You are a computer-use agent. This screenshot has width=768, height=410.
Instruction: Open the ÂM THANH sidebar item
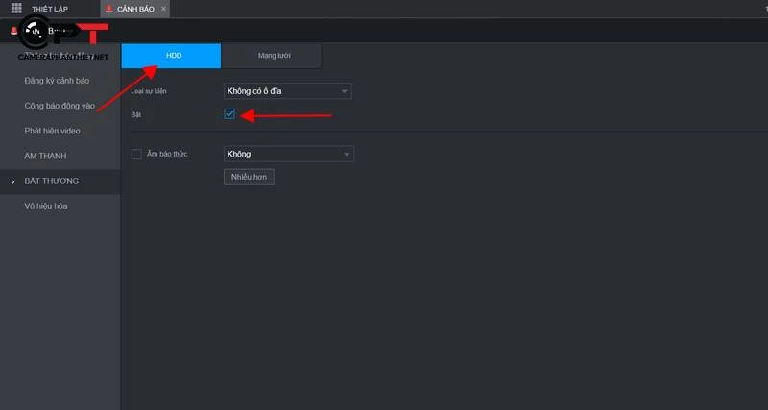pos(45,156)
